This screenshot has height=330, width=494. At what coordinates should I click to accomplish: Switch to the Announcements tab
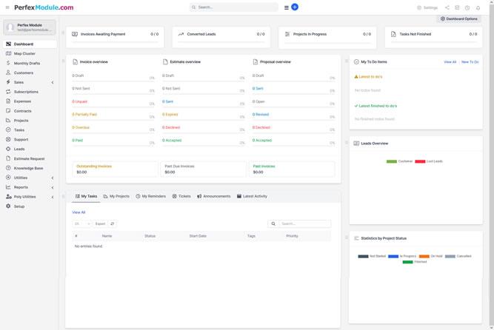[213, 196]
